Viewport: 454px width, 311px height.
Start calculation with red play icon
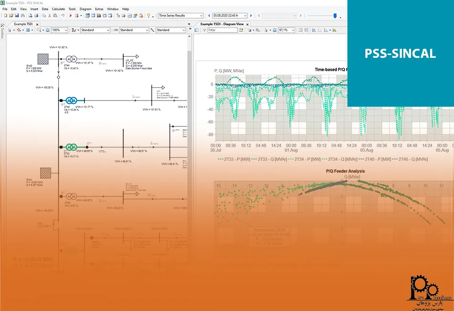(71, 16)
